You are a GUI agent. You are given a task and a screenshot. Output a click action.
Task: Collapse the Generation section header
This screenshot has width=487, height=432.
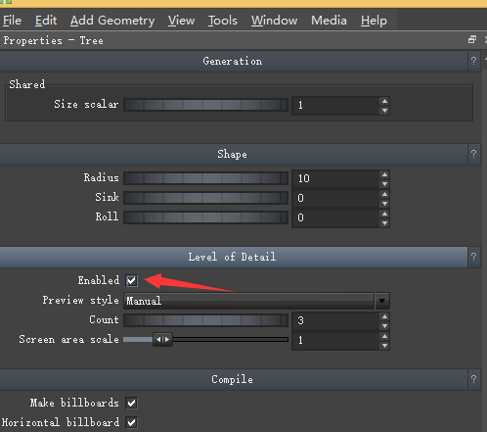point(234,61)
